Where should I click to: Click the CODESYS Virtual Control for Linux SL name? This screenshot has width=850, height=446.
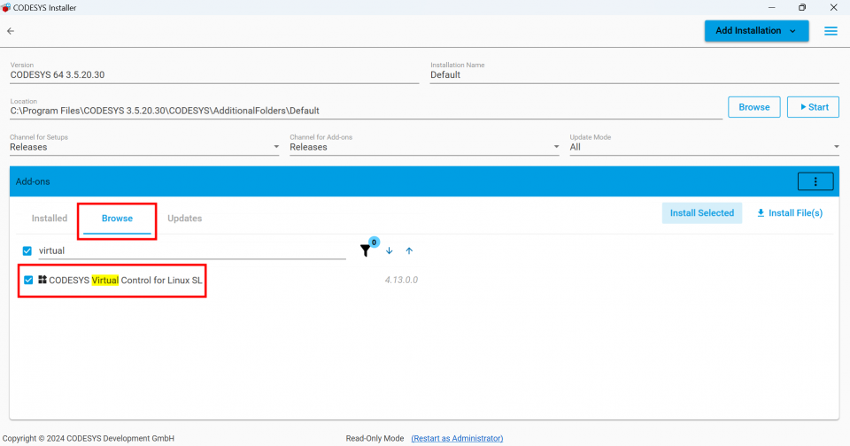click(125, 281)
